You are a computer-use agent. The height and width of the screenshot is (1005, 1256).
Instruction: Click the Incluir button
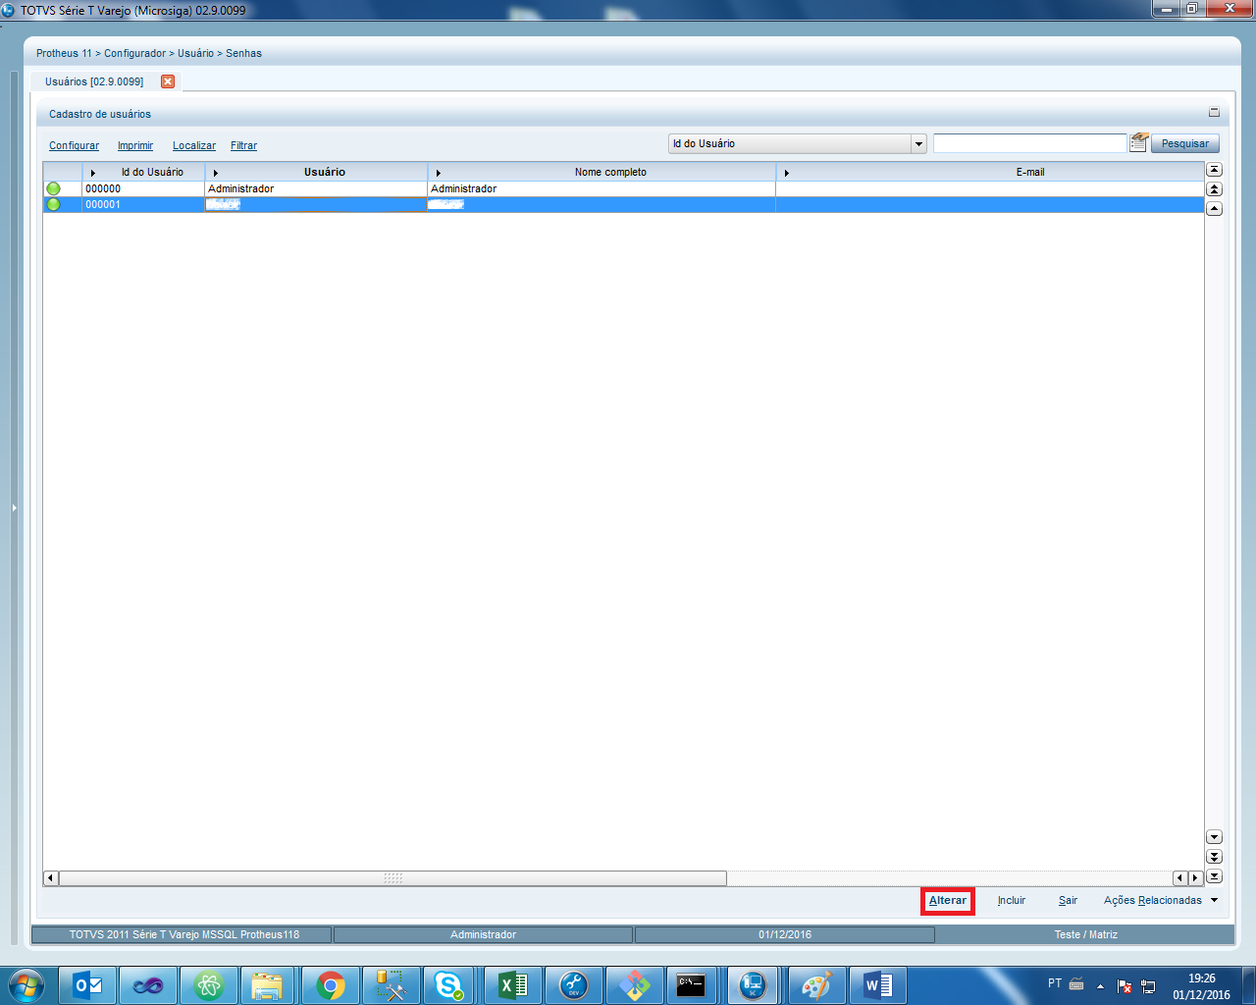(1012, 900)
